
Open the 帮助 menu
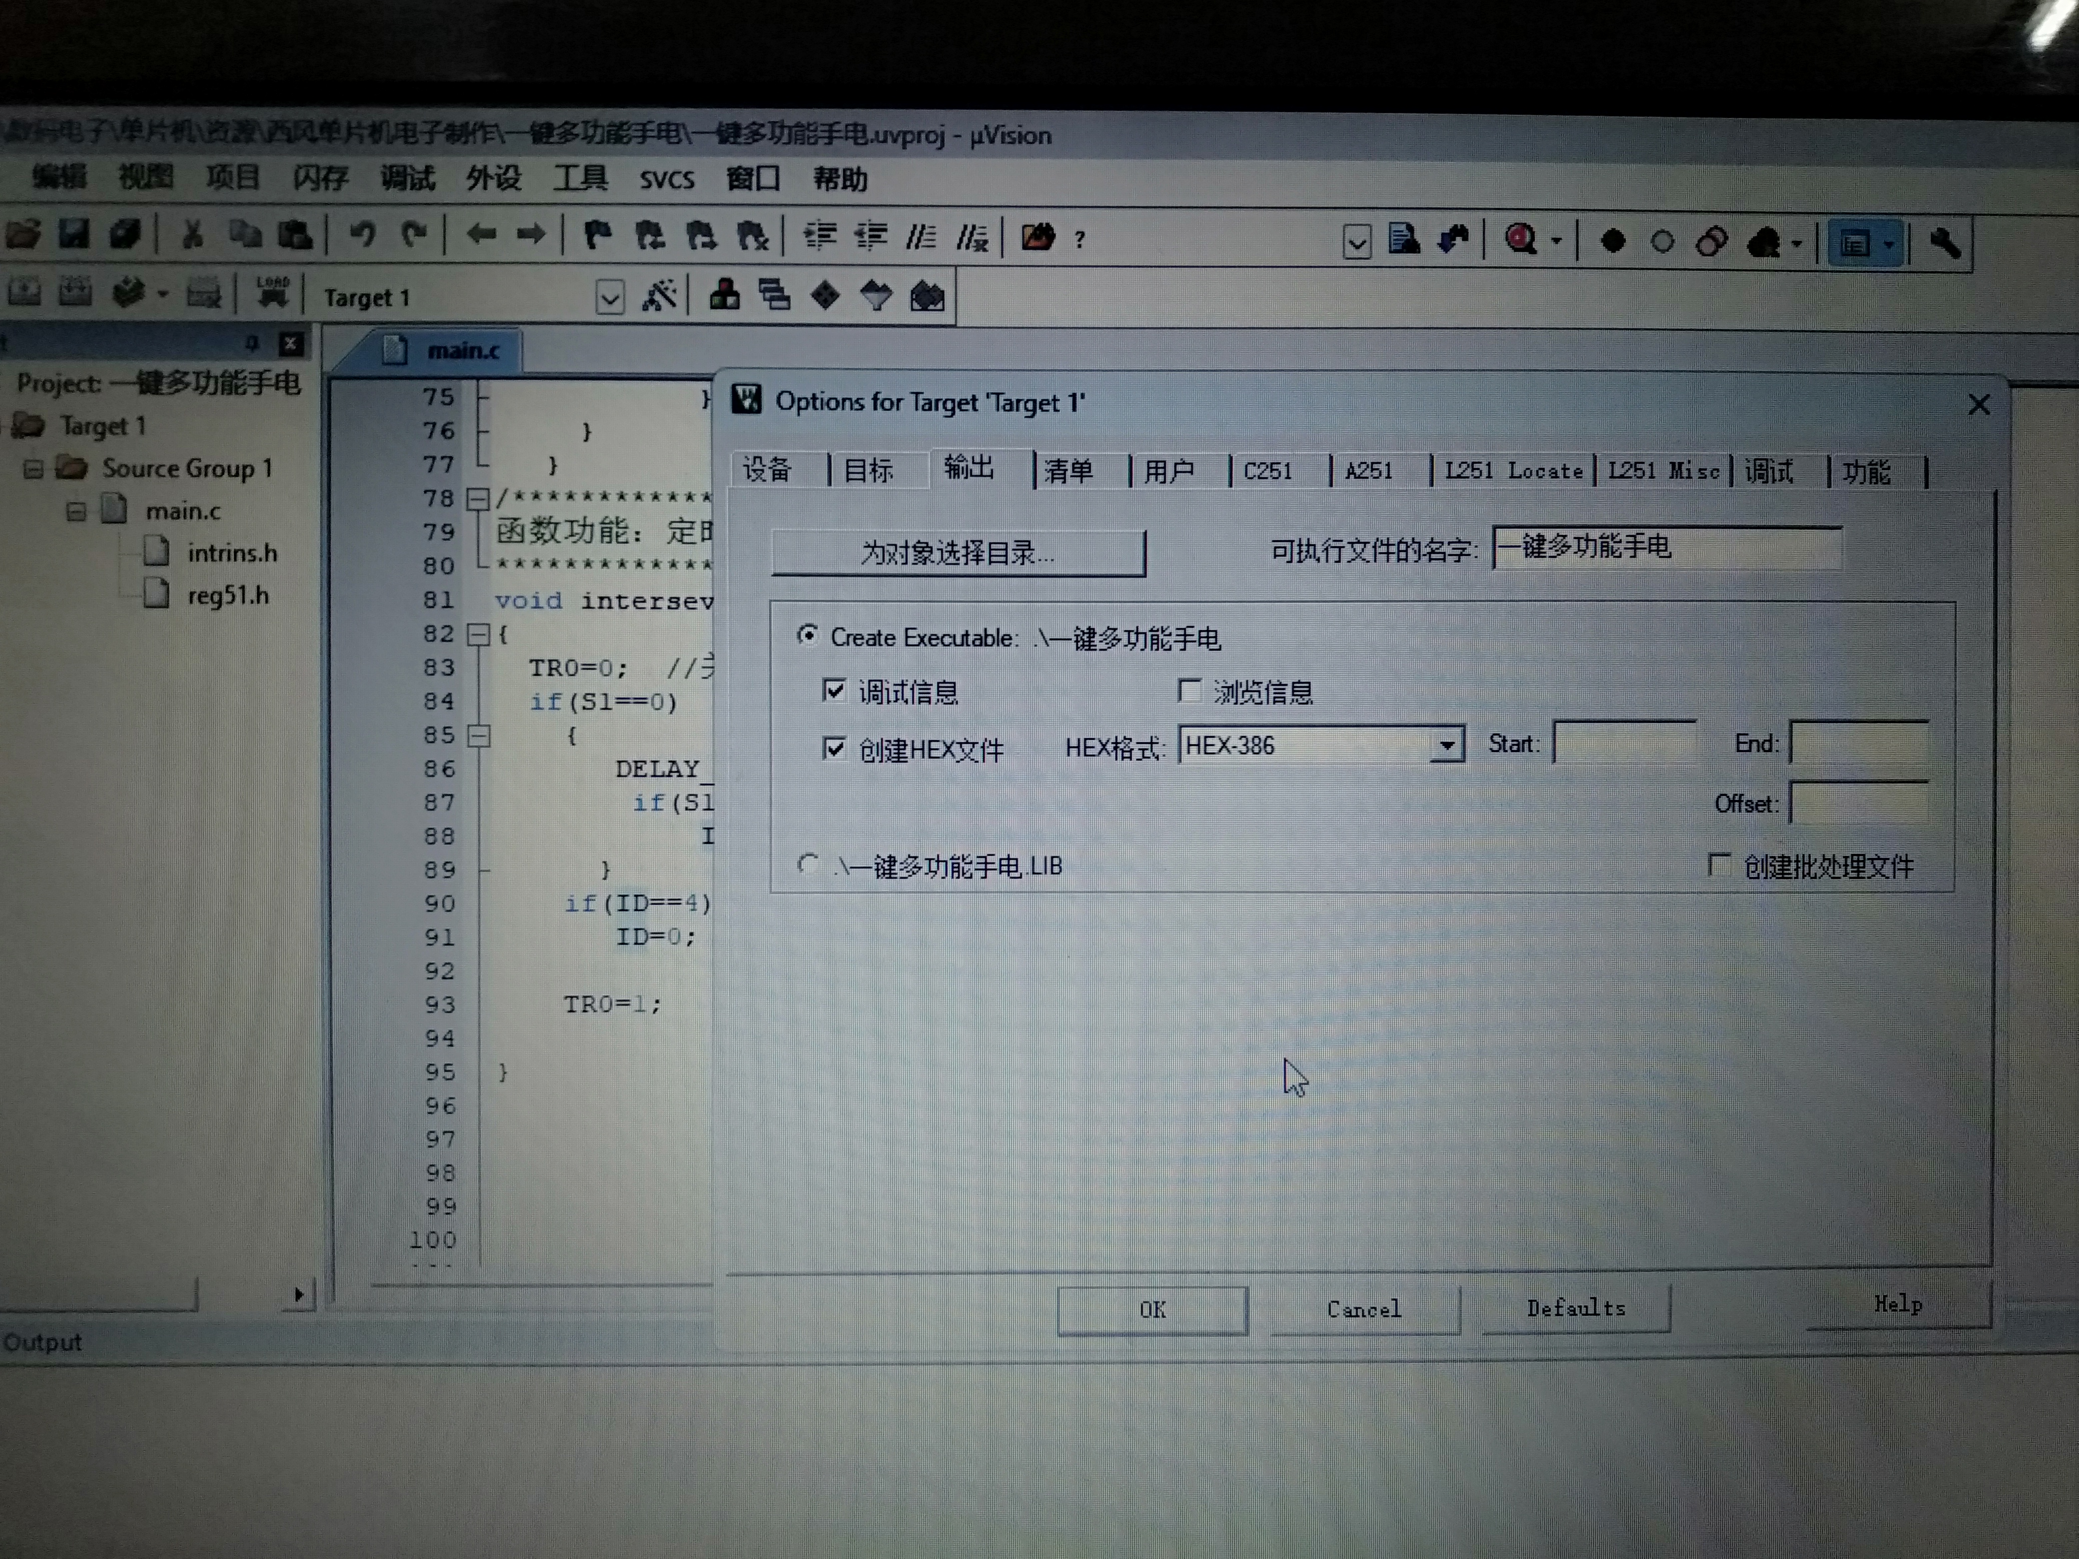(x=839, y=178)
